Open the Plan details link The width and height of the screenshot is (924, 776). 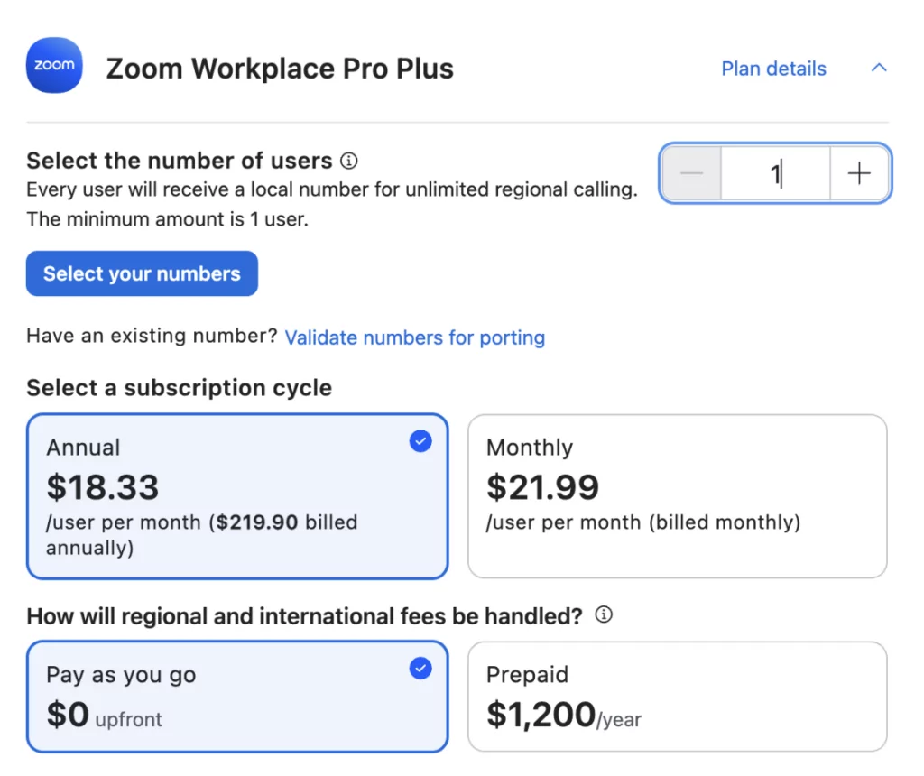(773, 69)
